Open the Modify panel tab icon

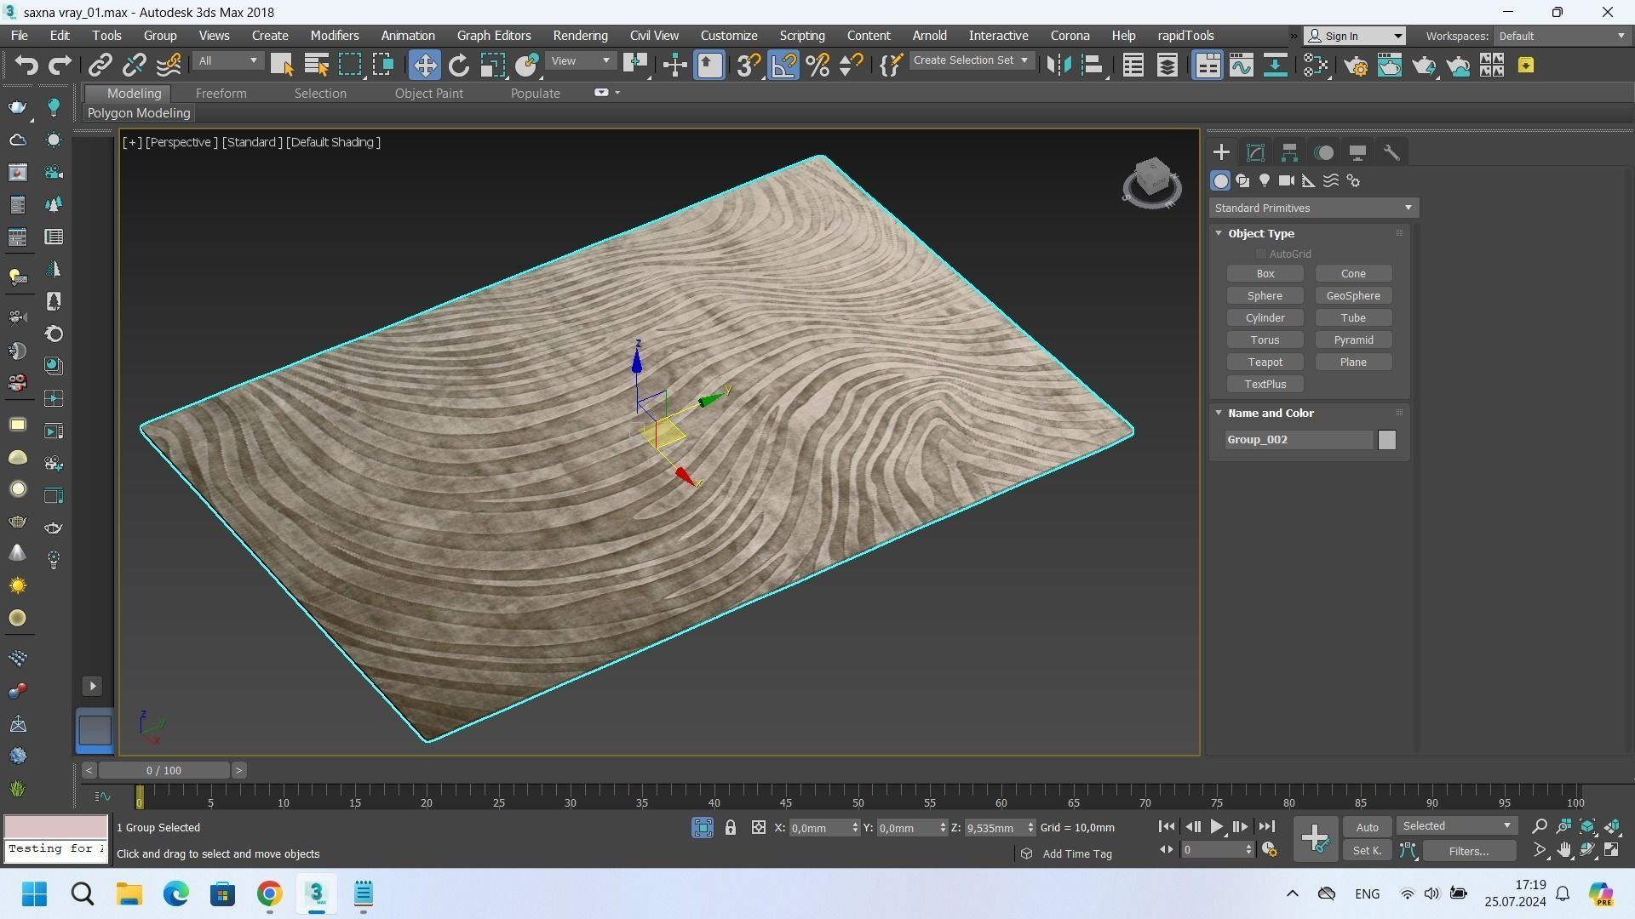click(x=1255, y=153)
